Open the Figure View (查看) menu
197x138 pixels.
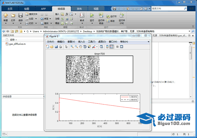pos(71,42)
